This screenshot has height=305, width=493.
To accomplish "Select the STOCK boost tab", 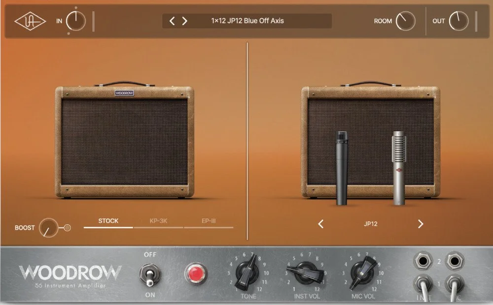I will (x=108, y=222).
